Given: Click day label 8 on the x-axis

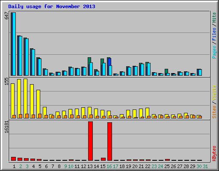Looking at the screenshot, I should pos(59,166).
